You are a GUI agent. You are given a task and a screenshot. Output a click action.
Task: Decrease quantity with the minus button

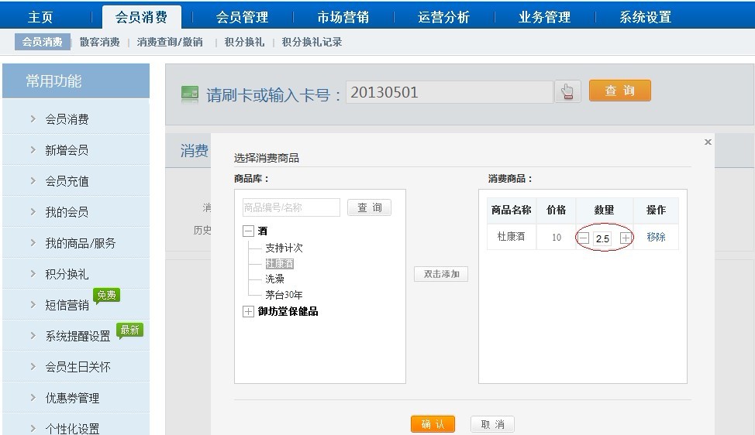(x=584, y=238)
